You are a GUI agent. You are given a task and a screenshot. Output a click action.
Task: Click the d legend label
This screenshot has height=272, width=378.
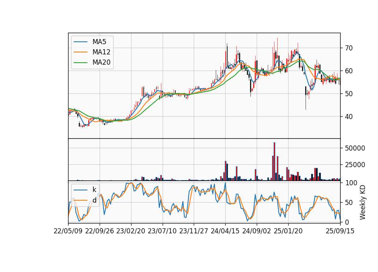tap(94, 200)
